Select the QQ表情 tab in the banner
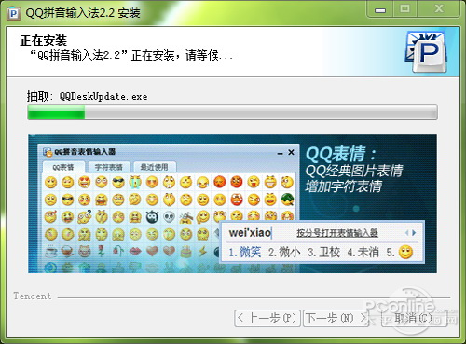The image size is (466, 344). coord(63,167)
